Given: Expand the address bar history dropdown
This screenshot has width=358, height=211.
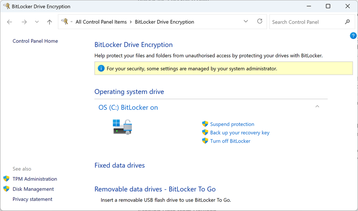Looking at the screenshot, I should [246, 21].
